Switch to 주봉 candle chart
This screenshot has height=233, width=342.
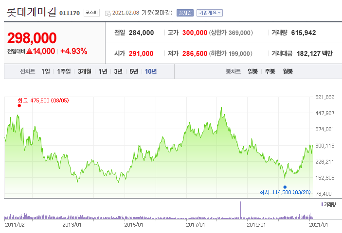click(270, 71)
